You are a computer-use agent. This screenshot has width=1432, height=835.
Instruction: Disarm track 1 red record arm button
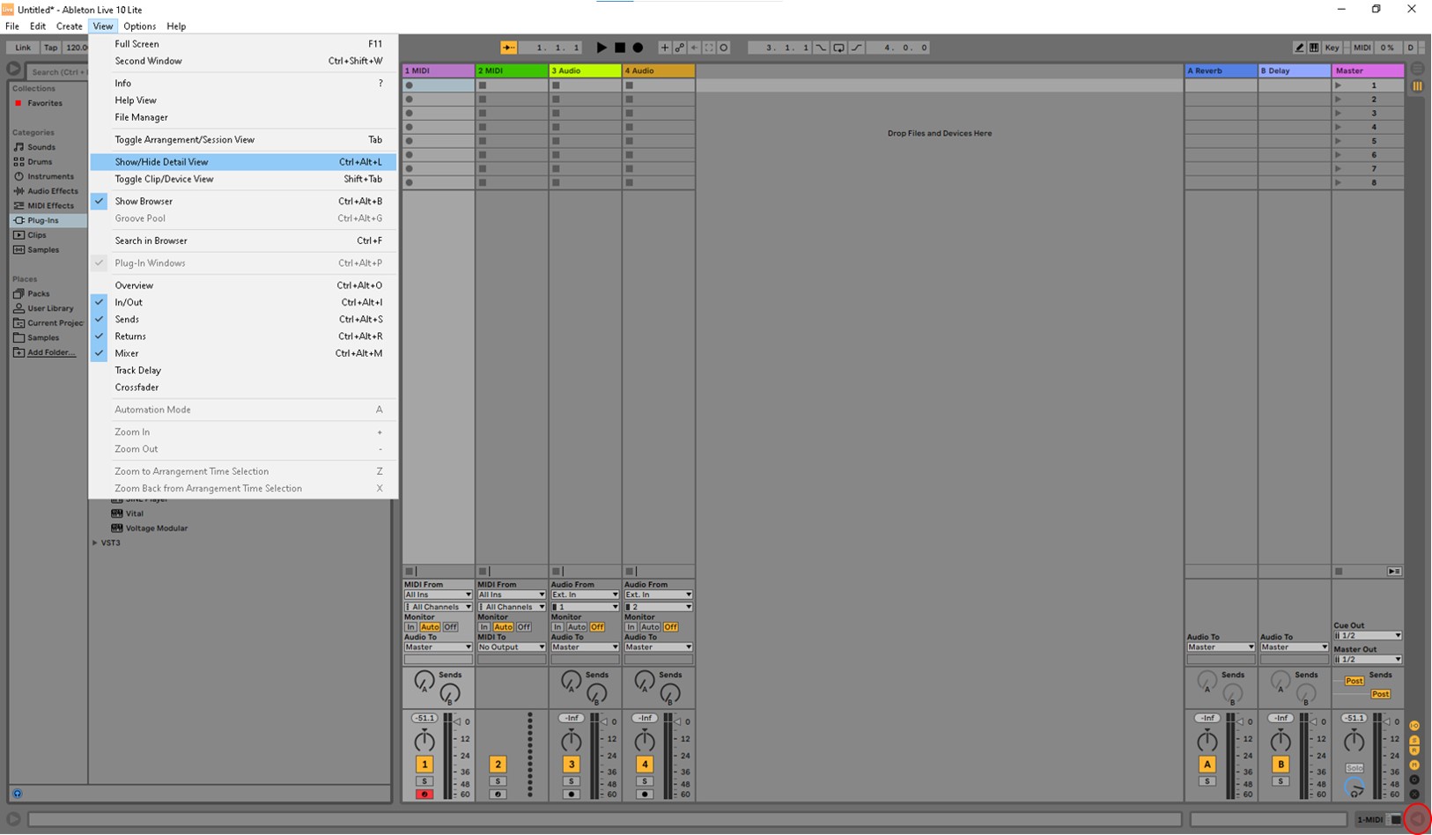pyautogui.click(x=424, y=794)
